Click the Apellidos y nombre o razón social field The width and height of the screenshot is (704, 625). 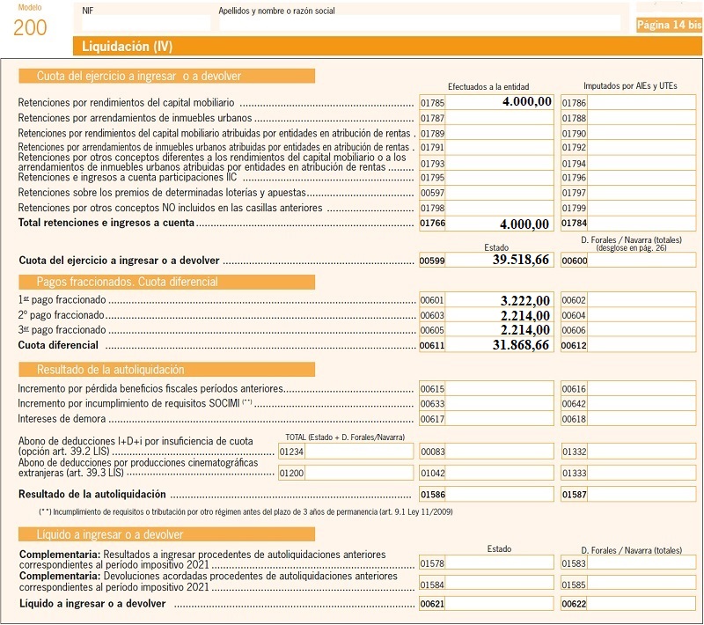point(420,23)
